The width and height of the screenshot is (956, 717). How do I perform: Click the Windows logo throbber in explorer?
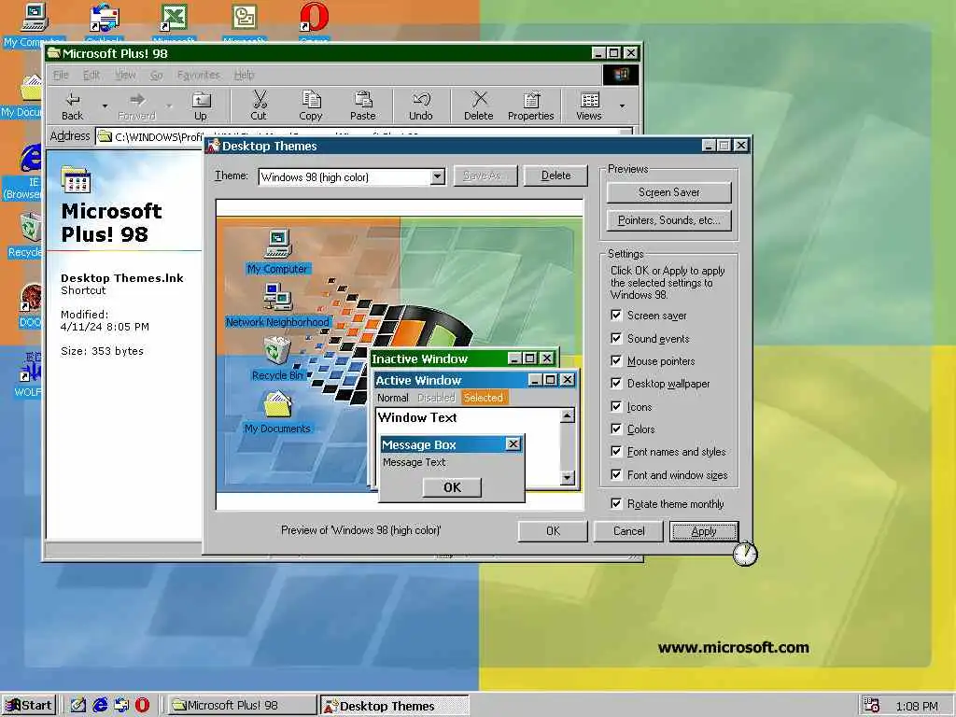tap(621, 75)
